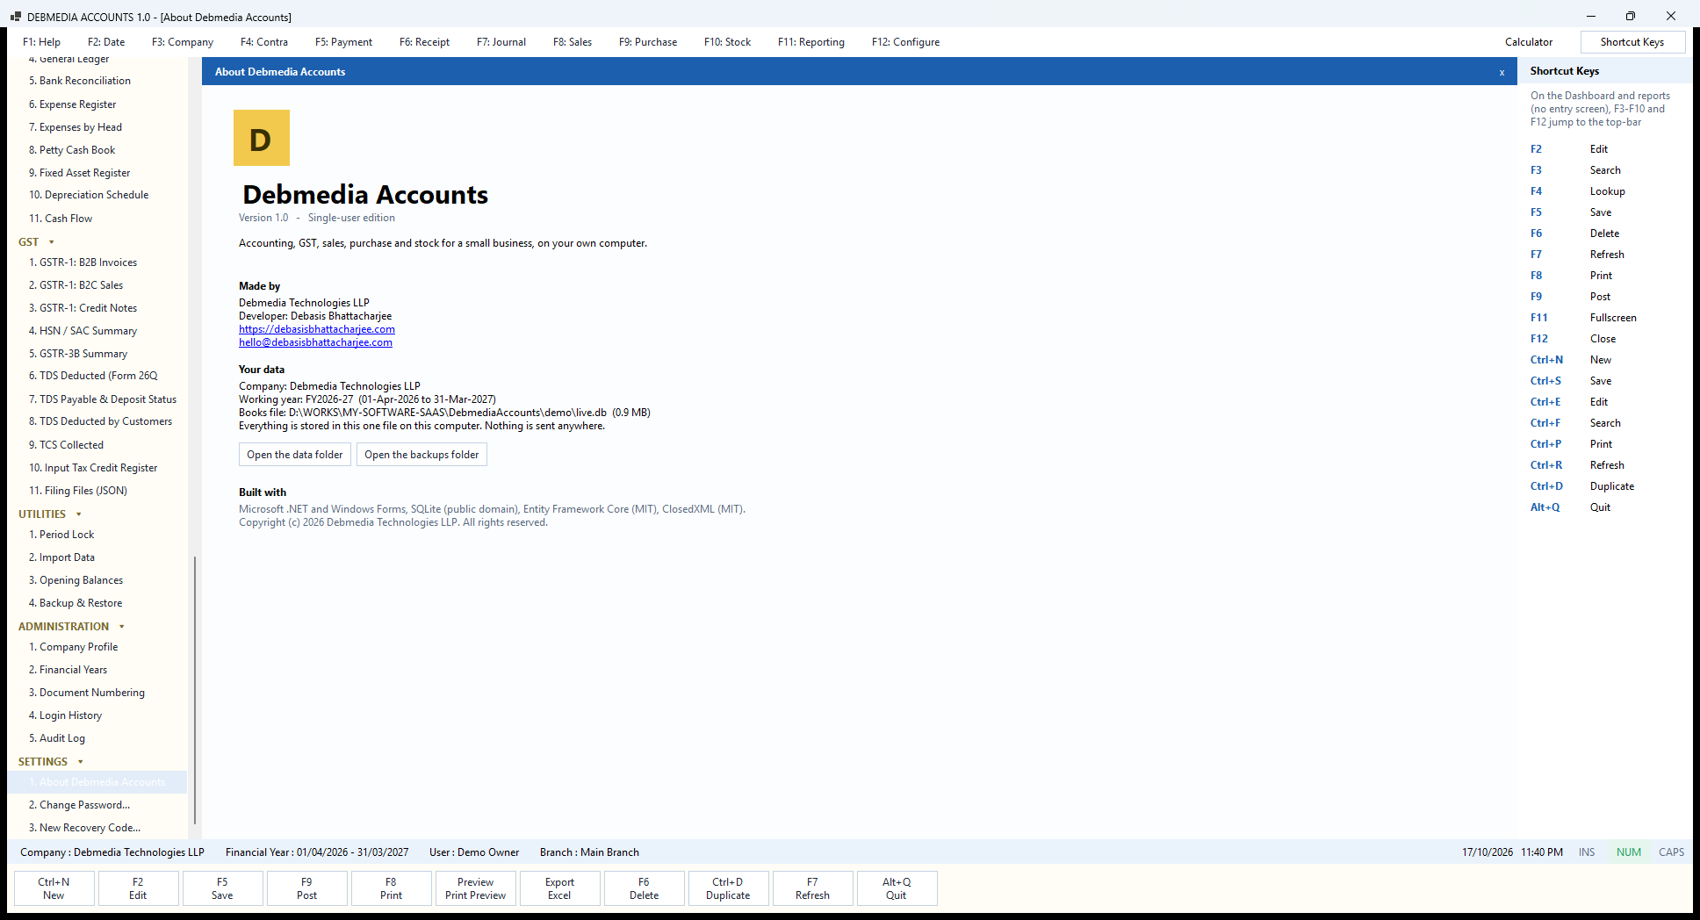Click the Print Preview bottom button
The height and width of the screenshot is (920, 1700).
(x=475, y=888)
